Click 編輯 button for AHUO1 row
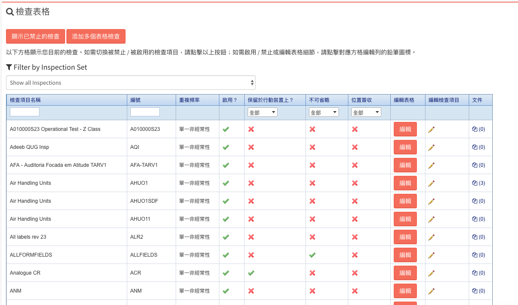 coord(405,183)
